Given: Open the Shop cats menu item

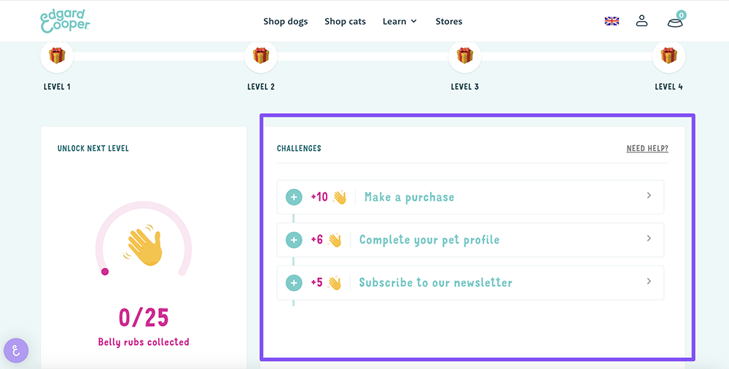Looking at the screenshot, I should (345, 21).
